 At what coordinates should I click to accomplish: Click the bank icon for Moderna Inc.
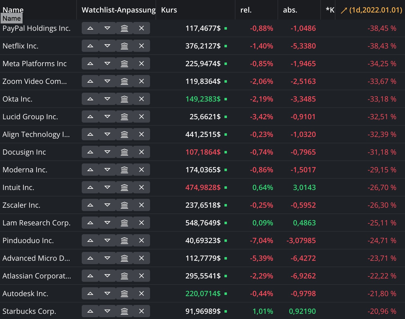click(x=124, y=170)
